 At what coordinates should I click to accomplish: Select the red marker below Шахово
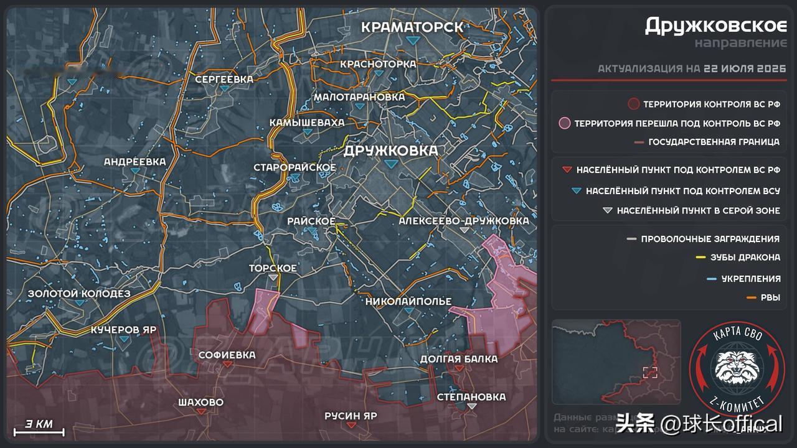[200, 412]
